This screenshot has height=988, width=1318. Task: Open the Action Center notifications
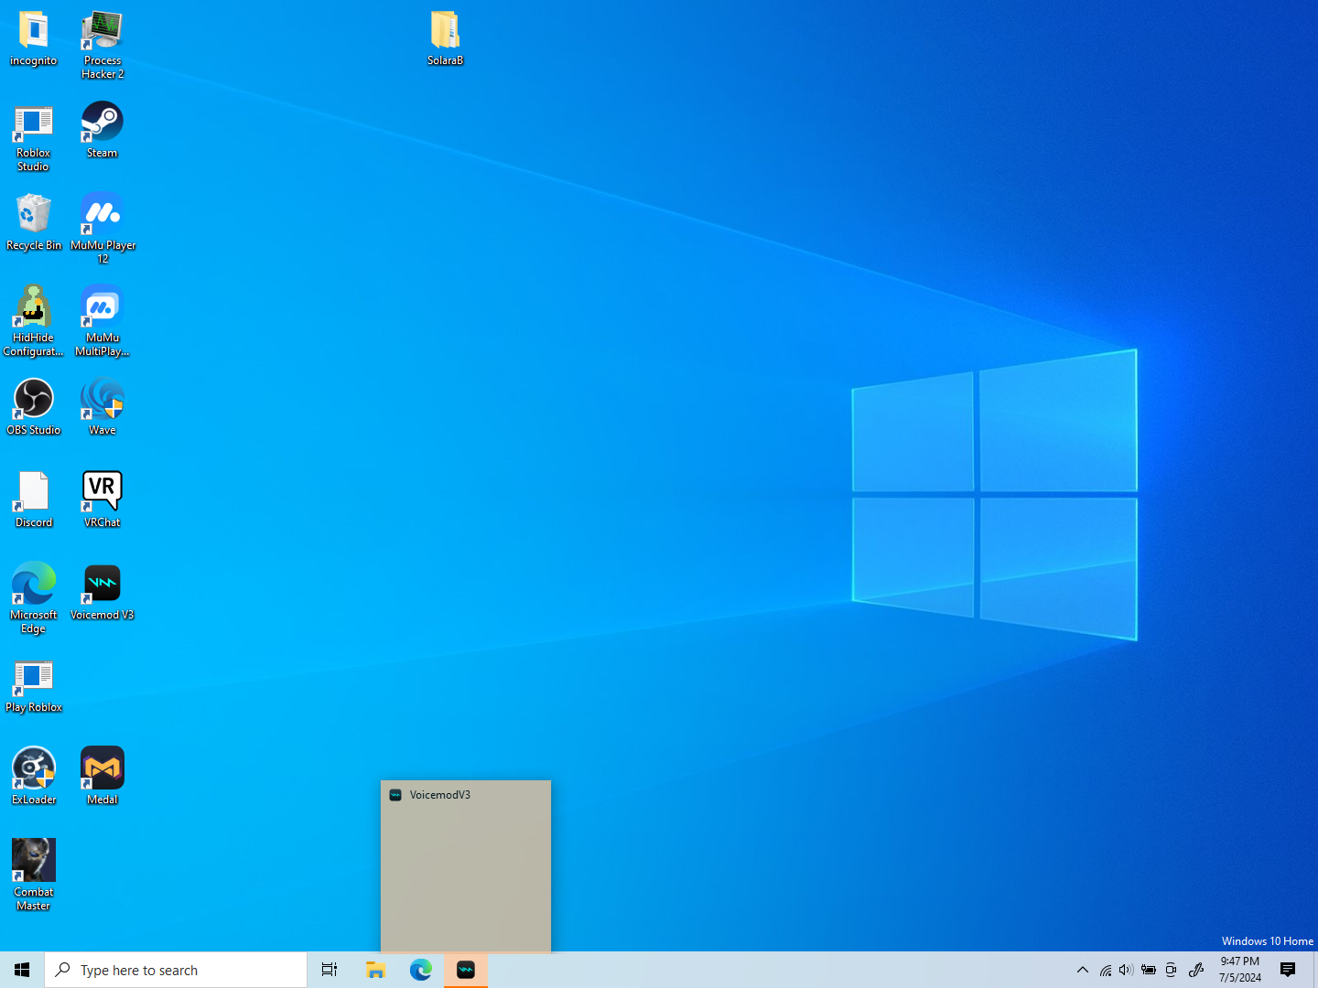point(1288,970)
